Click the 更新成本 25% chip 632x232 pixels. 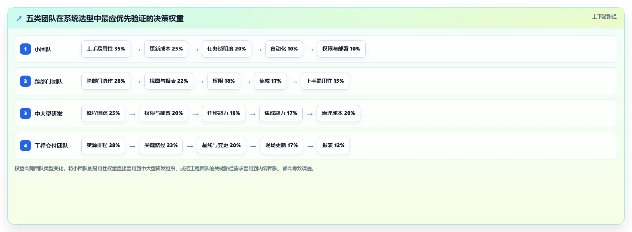(166, 49)
